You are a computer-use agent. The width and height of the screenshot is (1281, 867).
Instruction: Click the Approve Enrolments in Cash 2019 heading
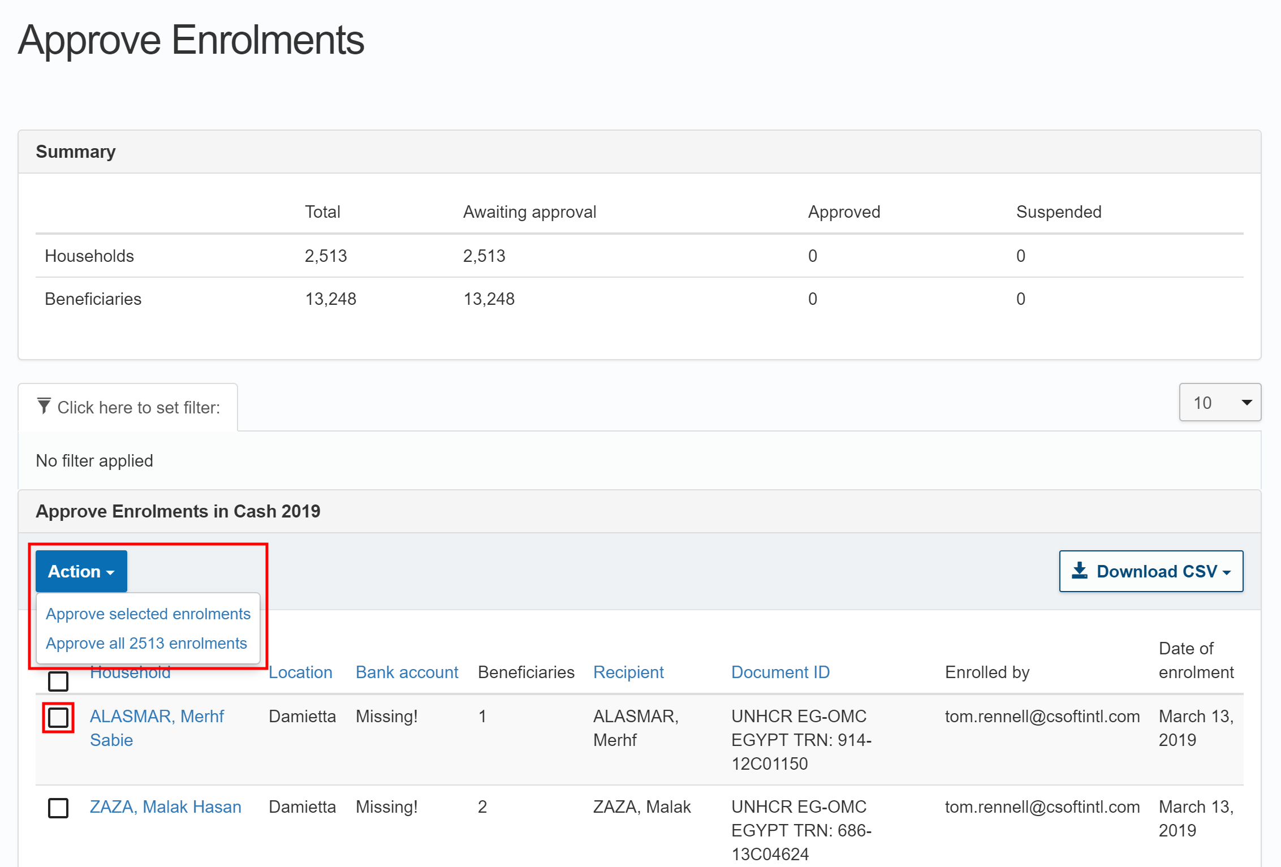178,511
